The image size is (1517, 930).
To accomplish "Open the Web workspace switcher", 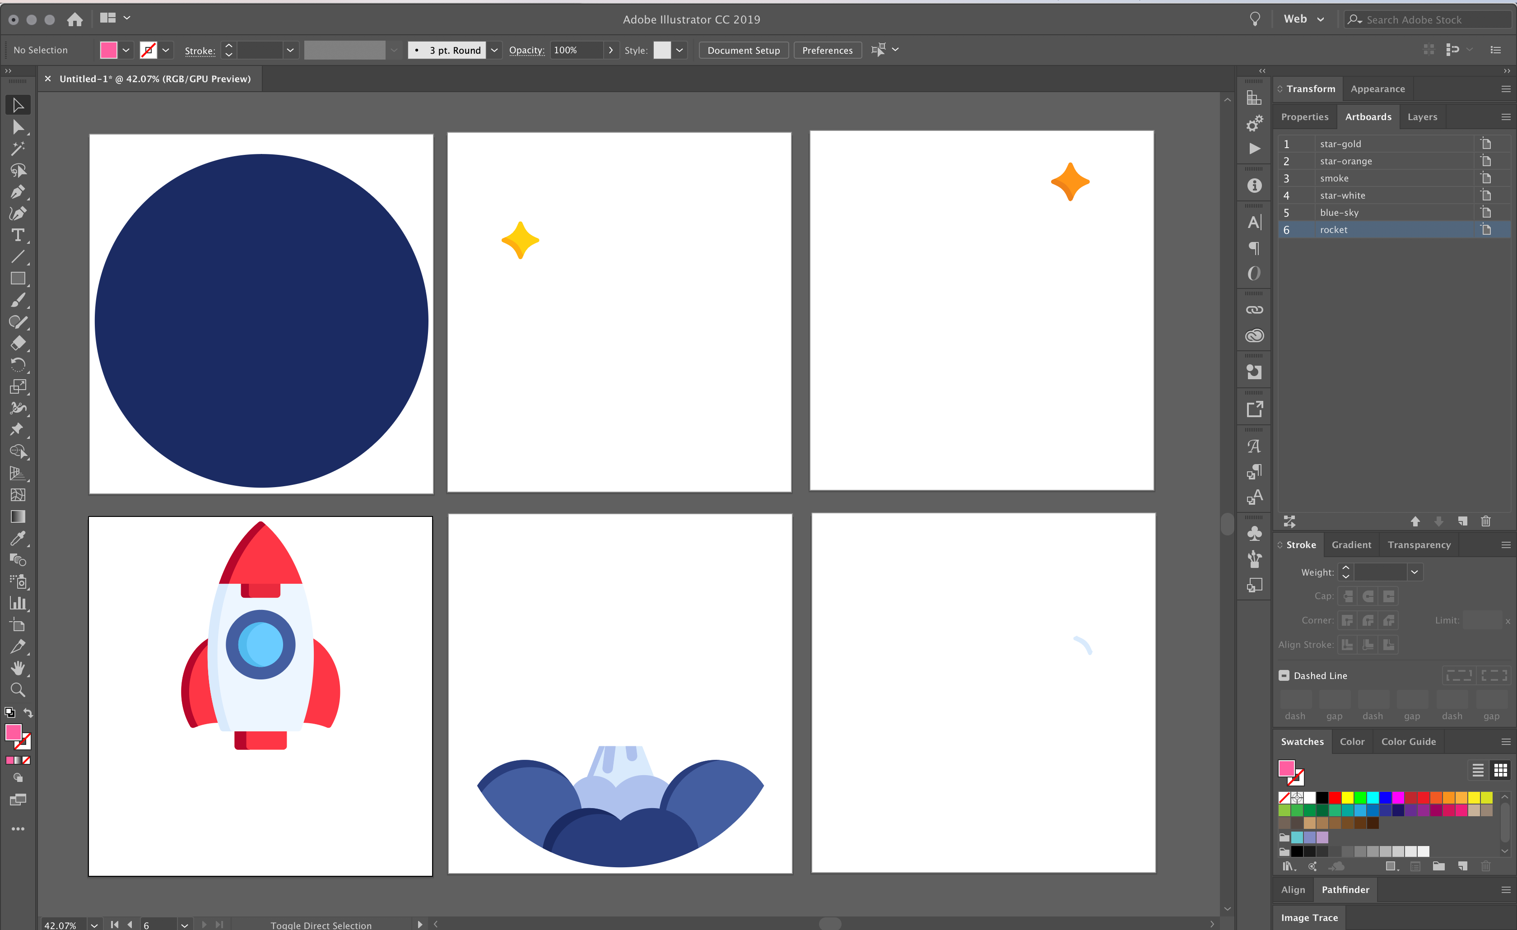I will pos(1304,19).
